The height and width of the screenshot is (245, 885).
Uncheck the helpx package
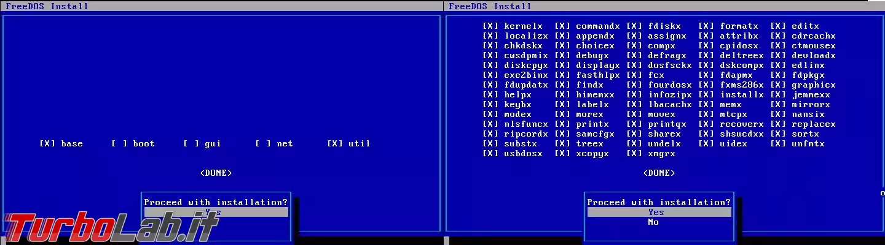pyautogui.click(x=490, y=95)
